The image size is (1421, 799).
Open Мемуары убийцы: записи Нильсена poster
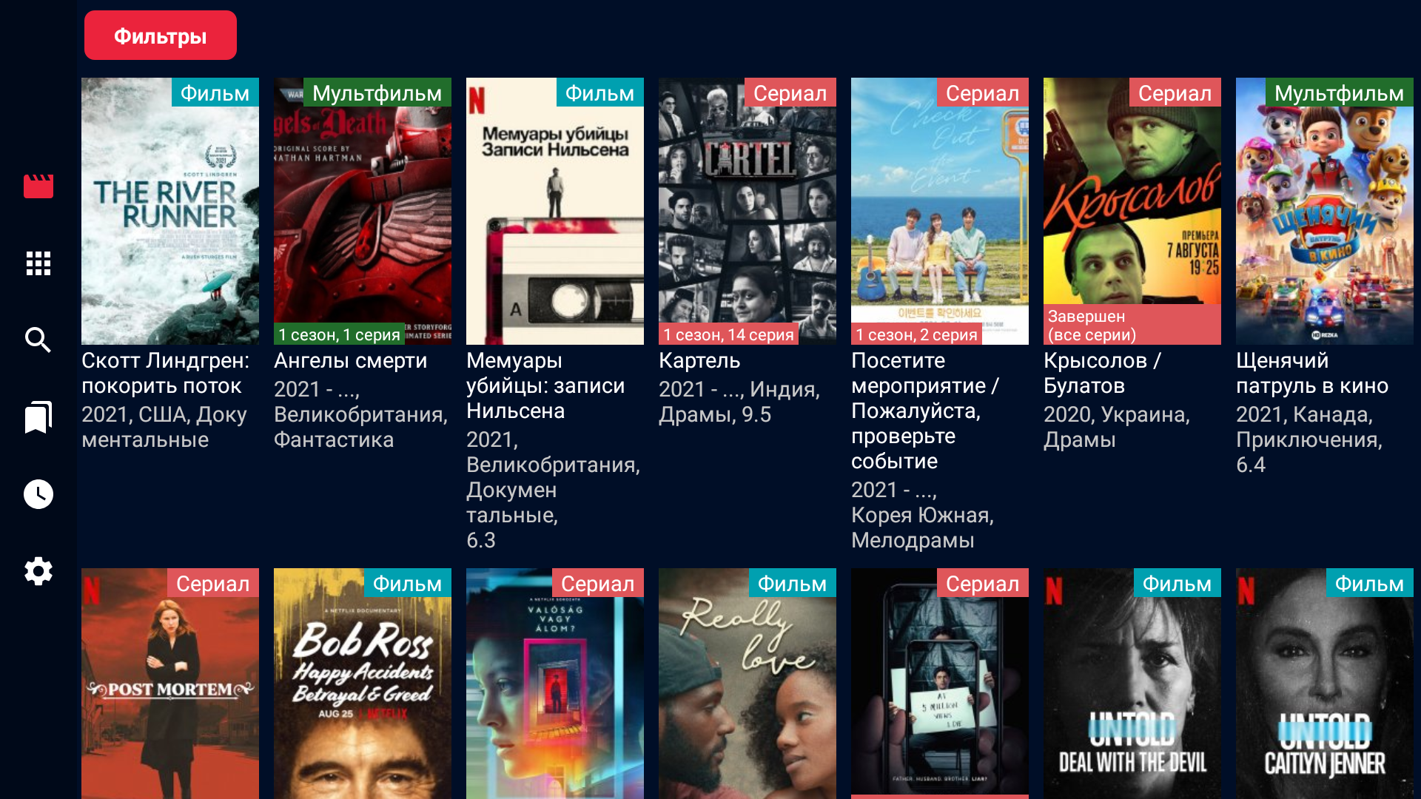(555, 211)
